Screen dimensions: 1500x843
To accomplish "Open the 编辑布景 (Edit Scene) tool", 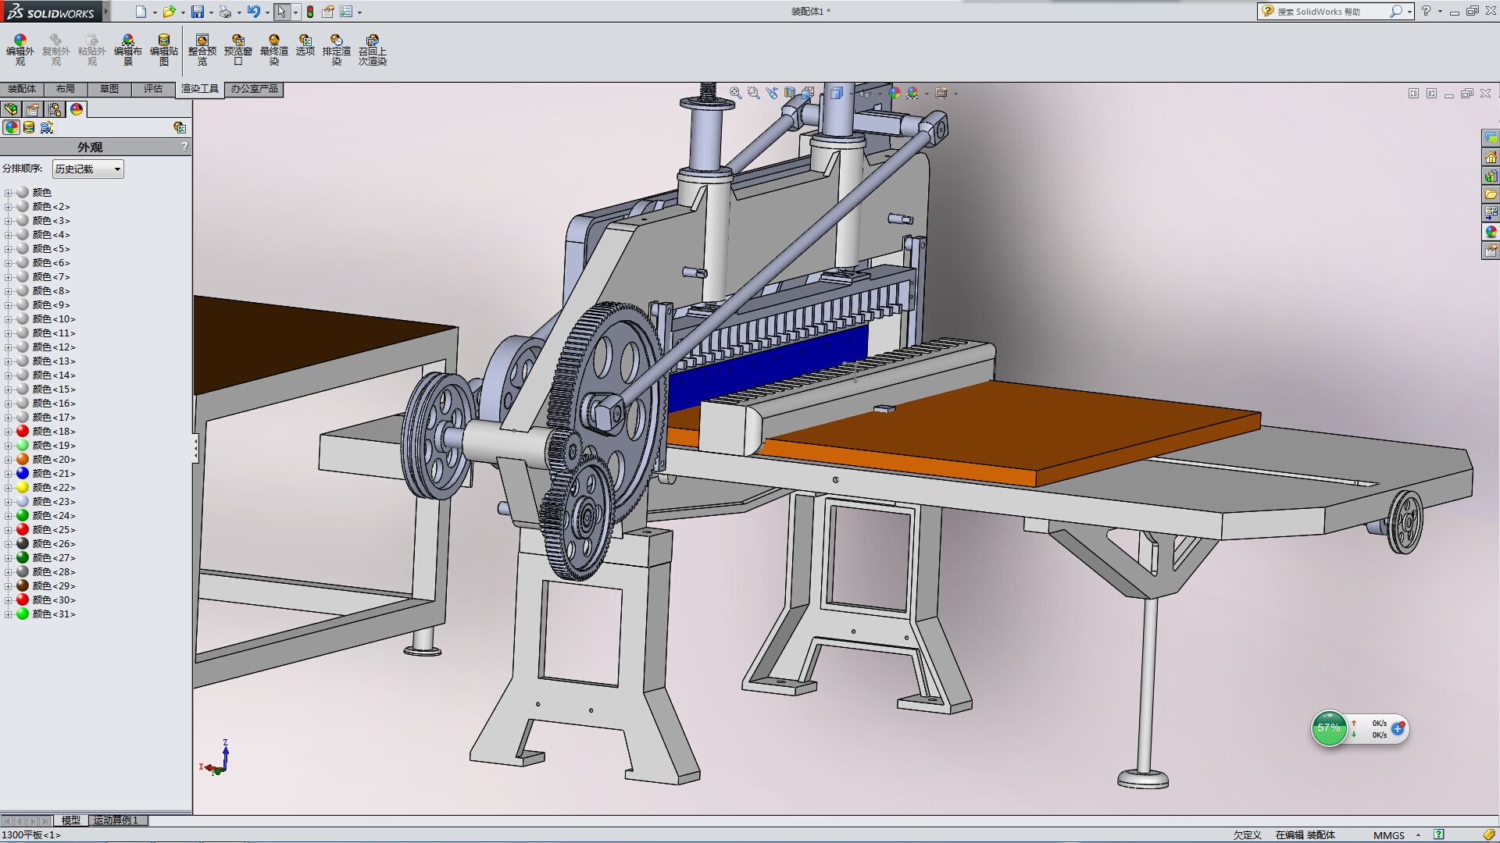I will coord(127,48).
